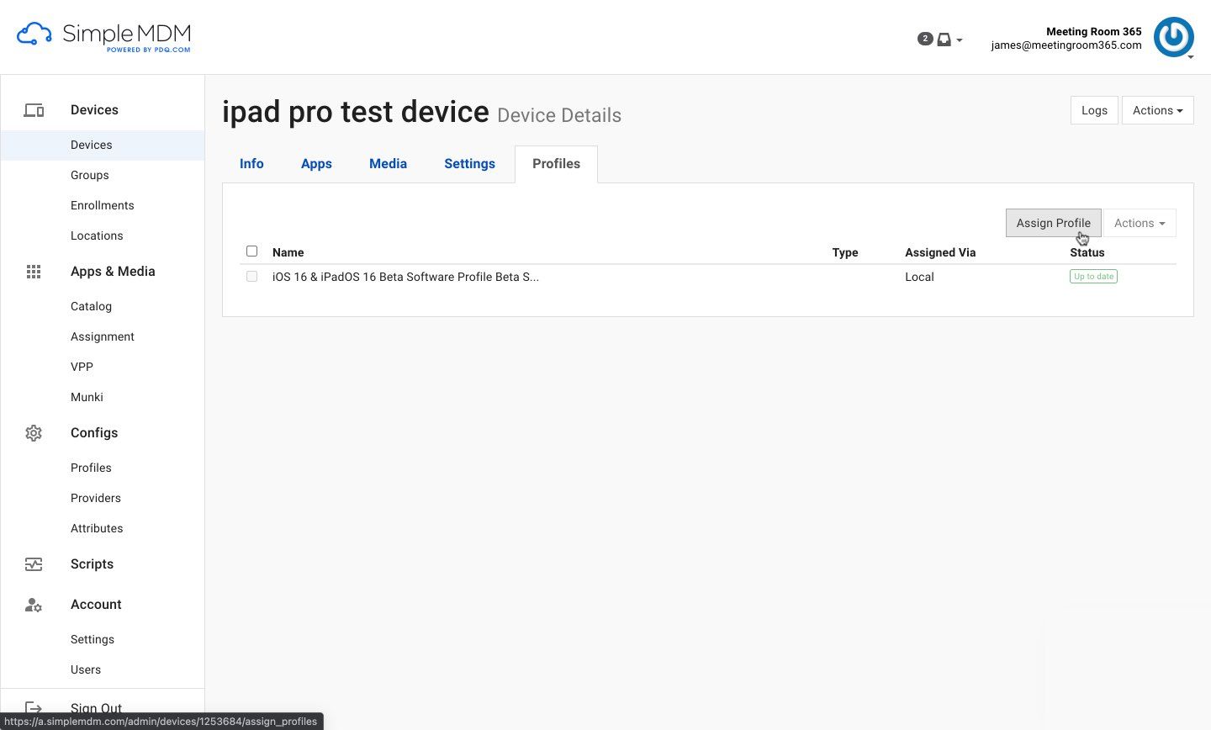Viewport: 1211px width, 730px height.
Task: Go to VPP in the sidebar
Action: 82,367
